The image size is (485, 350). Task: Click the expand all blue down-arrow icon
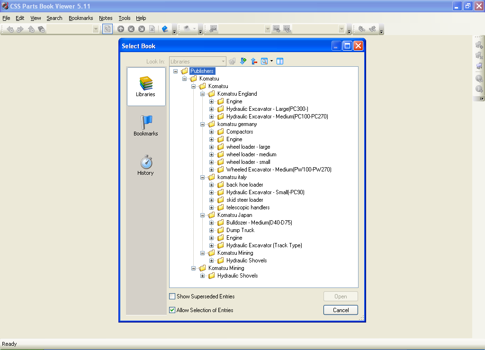tap(243, 61)
